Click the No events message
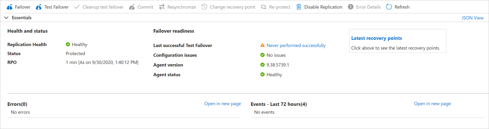Viewport: 489px width, 129px height. click(x=264, y=112)
